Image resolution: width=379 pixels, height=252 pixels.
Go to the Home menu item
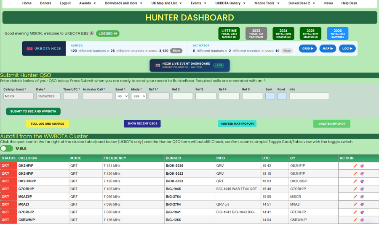coord(27,3)
